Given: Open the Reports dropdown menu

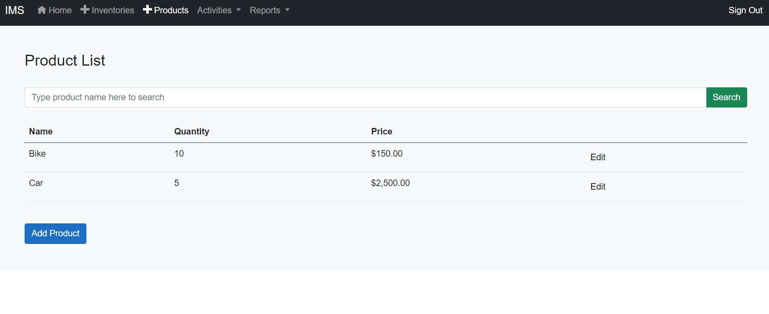Looking at the screenshot, I should pos(265,10).
